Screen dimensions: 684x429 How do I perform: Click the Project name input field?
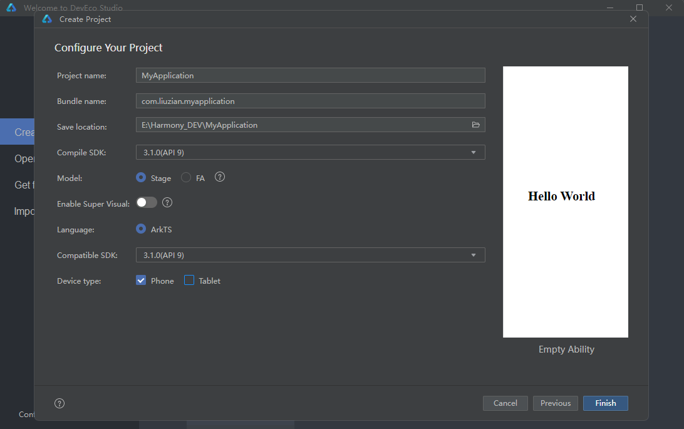(311, 75)
